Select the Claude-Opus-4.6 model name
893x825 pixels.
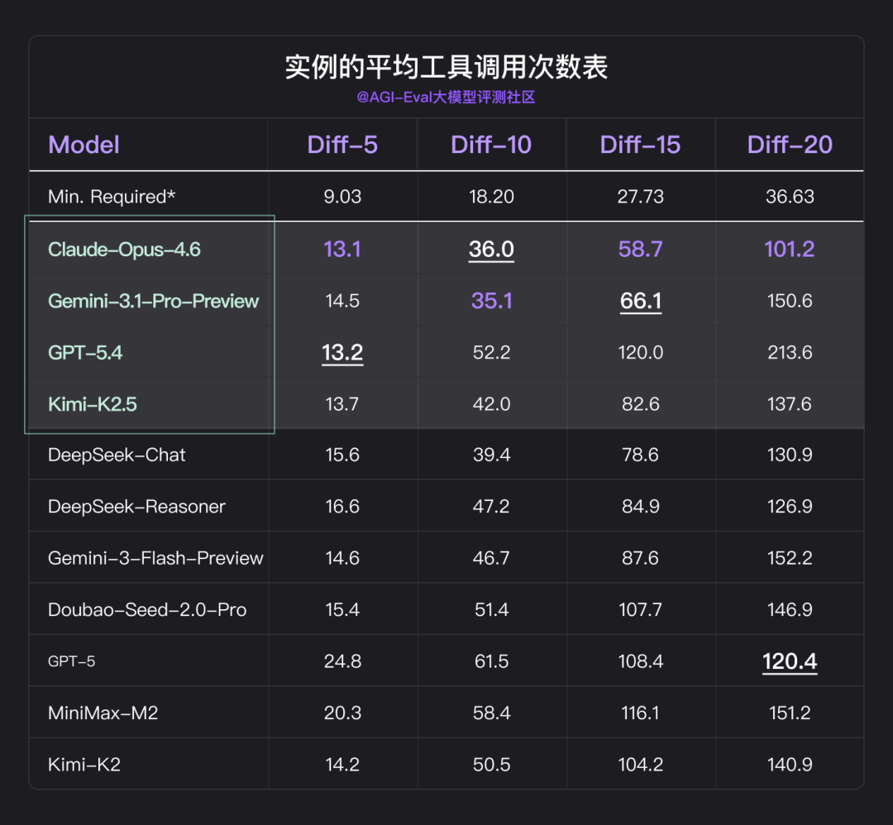pos(124,250)
